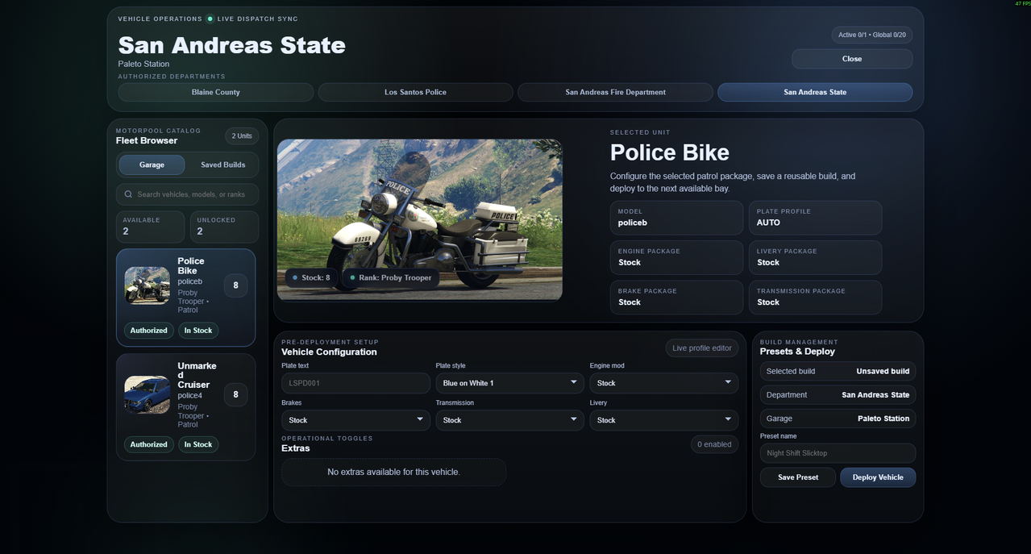Click the Model policeb info card
Image resolution: width=1031 pixels, height=554 pixels.
676,218
